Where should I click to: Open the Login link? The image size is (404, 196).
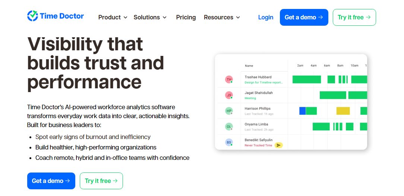tap(266, 17)
